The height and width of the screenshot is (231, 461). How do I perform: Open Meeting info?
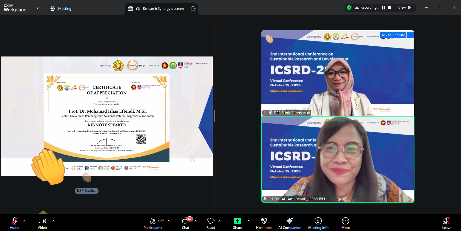tap(318, 223)
